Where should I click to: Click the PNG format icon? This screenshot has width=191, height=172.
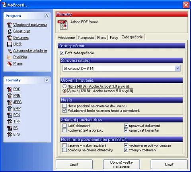tap(10, 96)
